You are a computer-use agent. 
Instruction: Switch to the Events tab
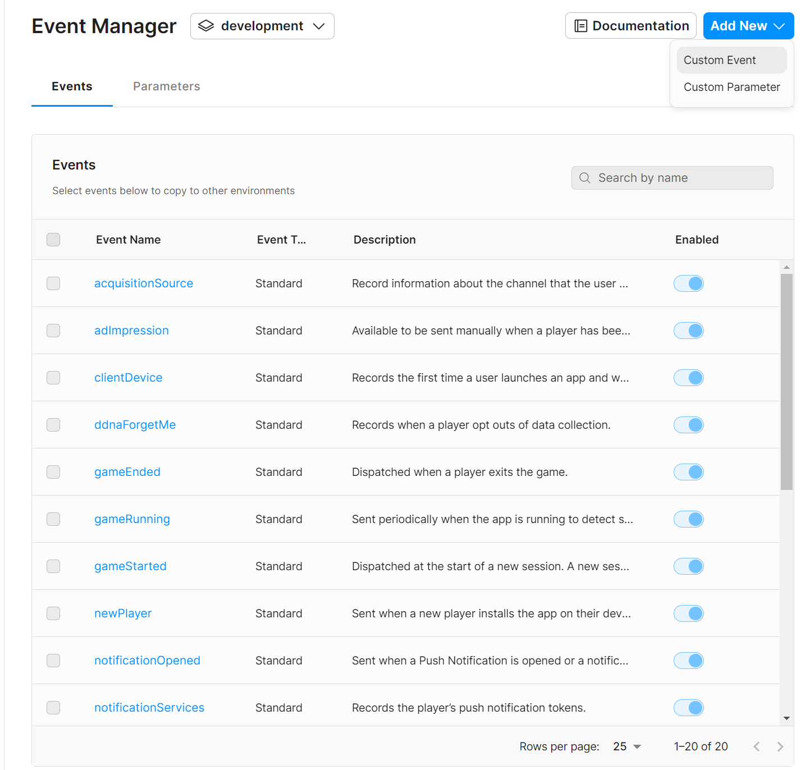tap(72, 86)
